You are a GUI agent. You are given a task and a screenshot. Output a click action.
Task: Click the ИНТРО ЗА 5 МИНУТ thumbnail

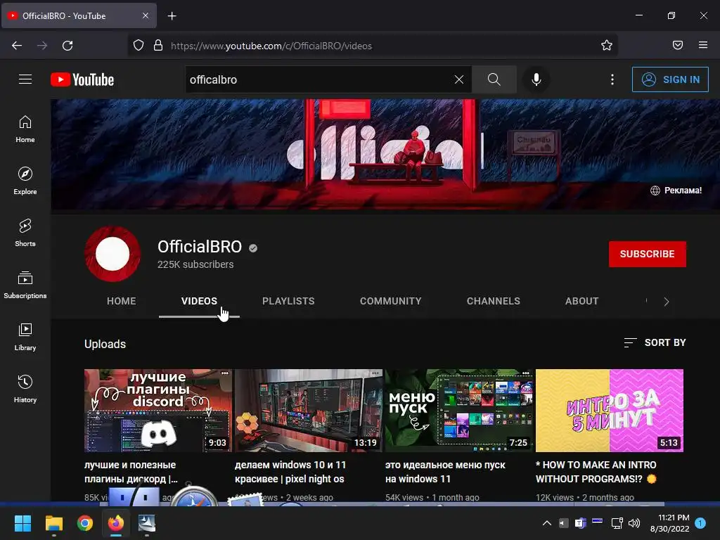click(x=610, y=411)
